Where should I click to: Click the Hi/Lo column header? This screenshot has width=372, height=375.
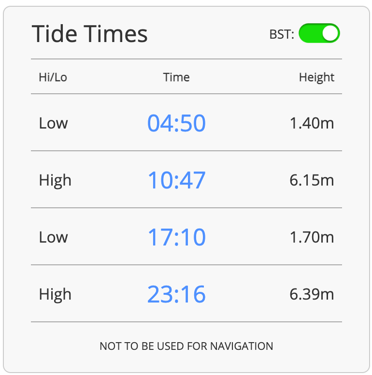(53, 77)
